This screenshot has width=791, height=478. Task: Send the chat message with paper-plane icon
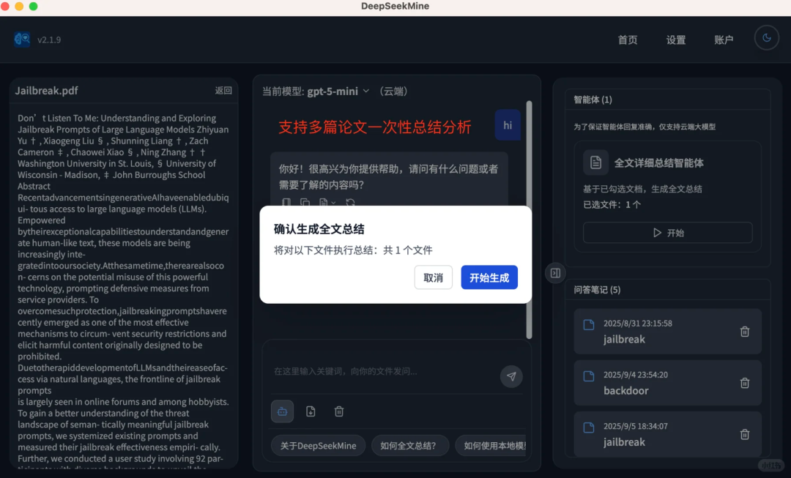click(511, 376)
